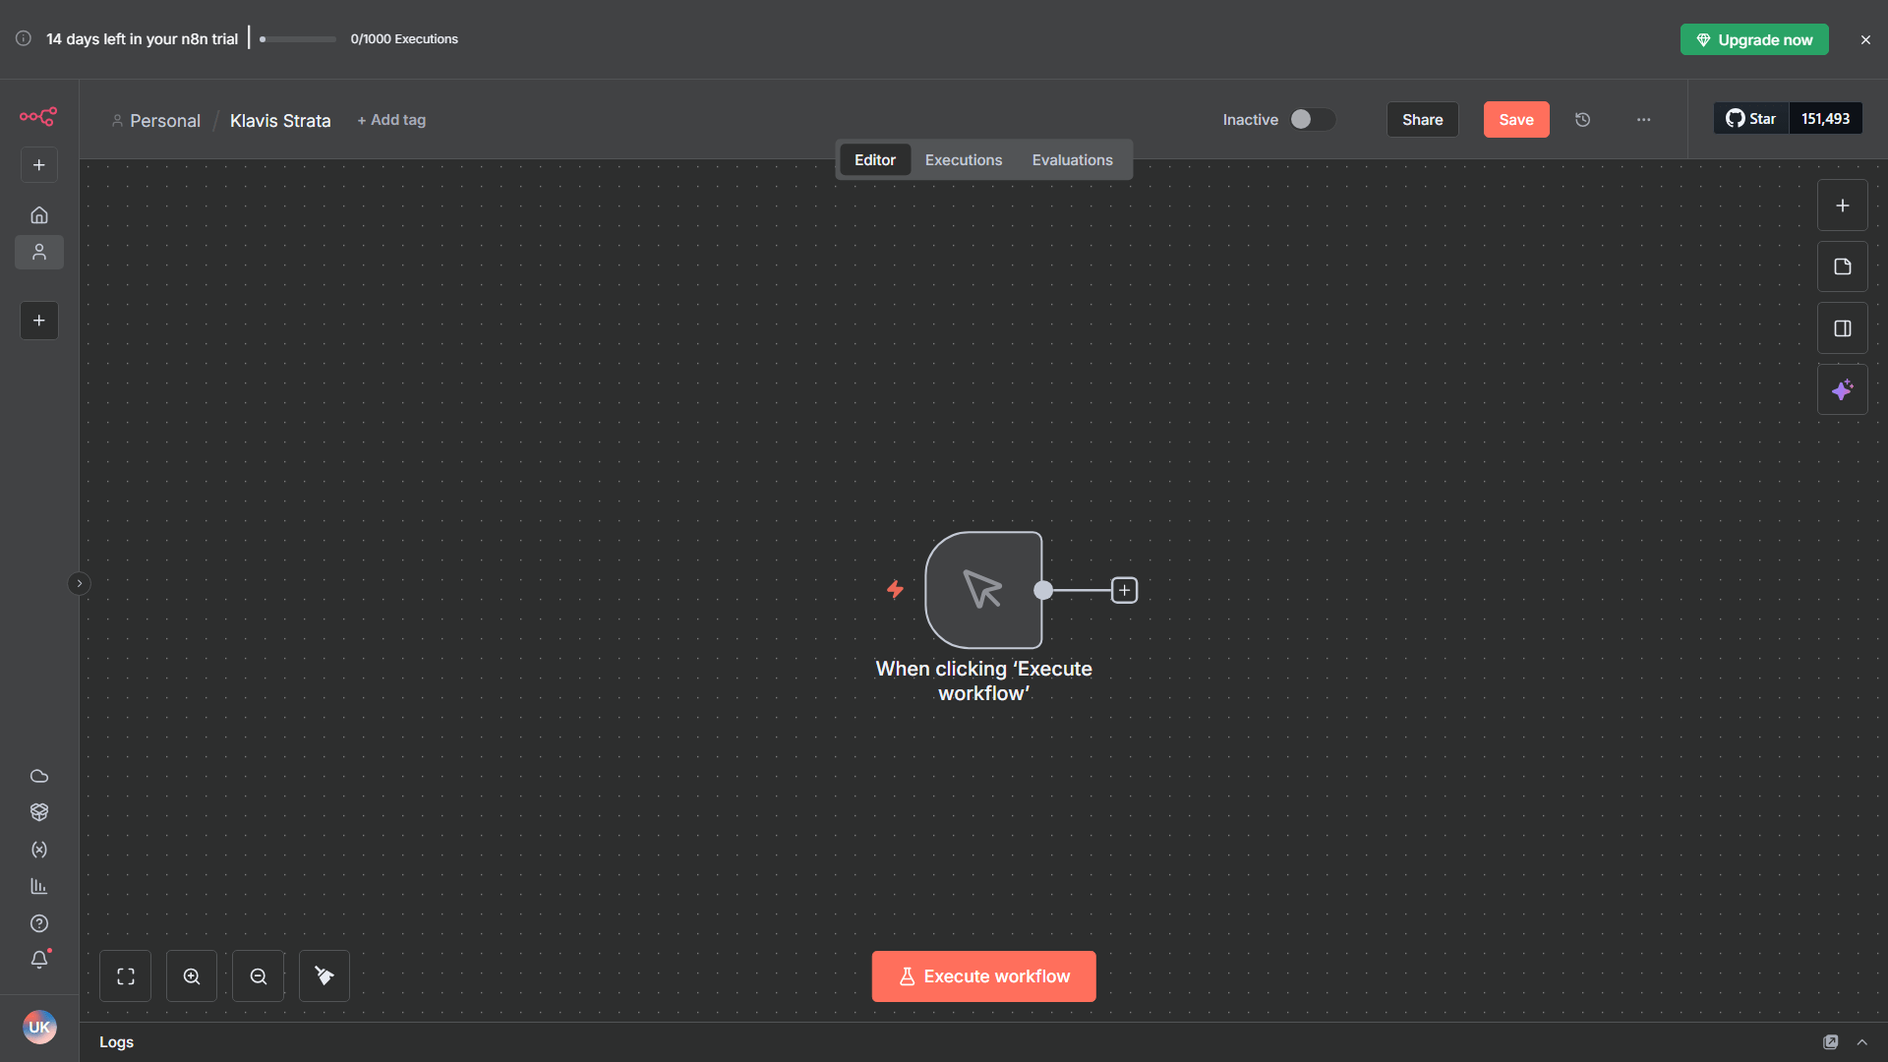Toggle the workflow from Inactive to Active

coord(1312,119)
